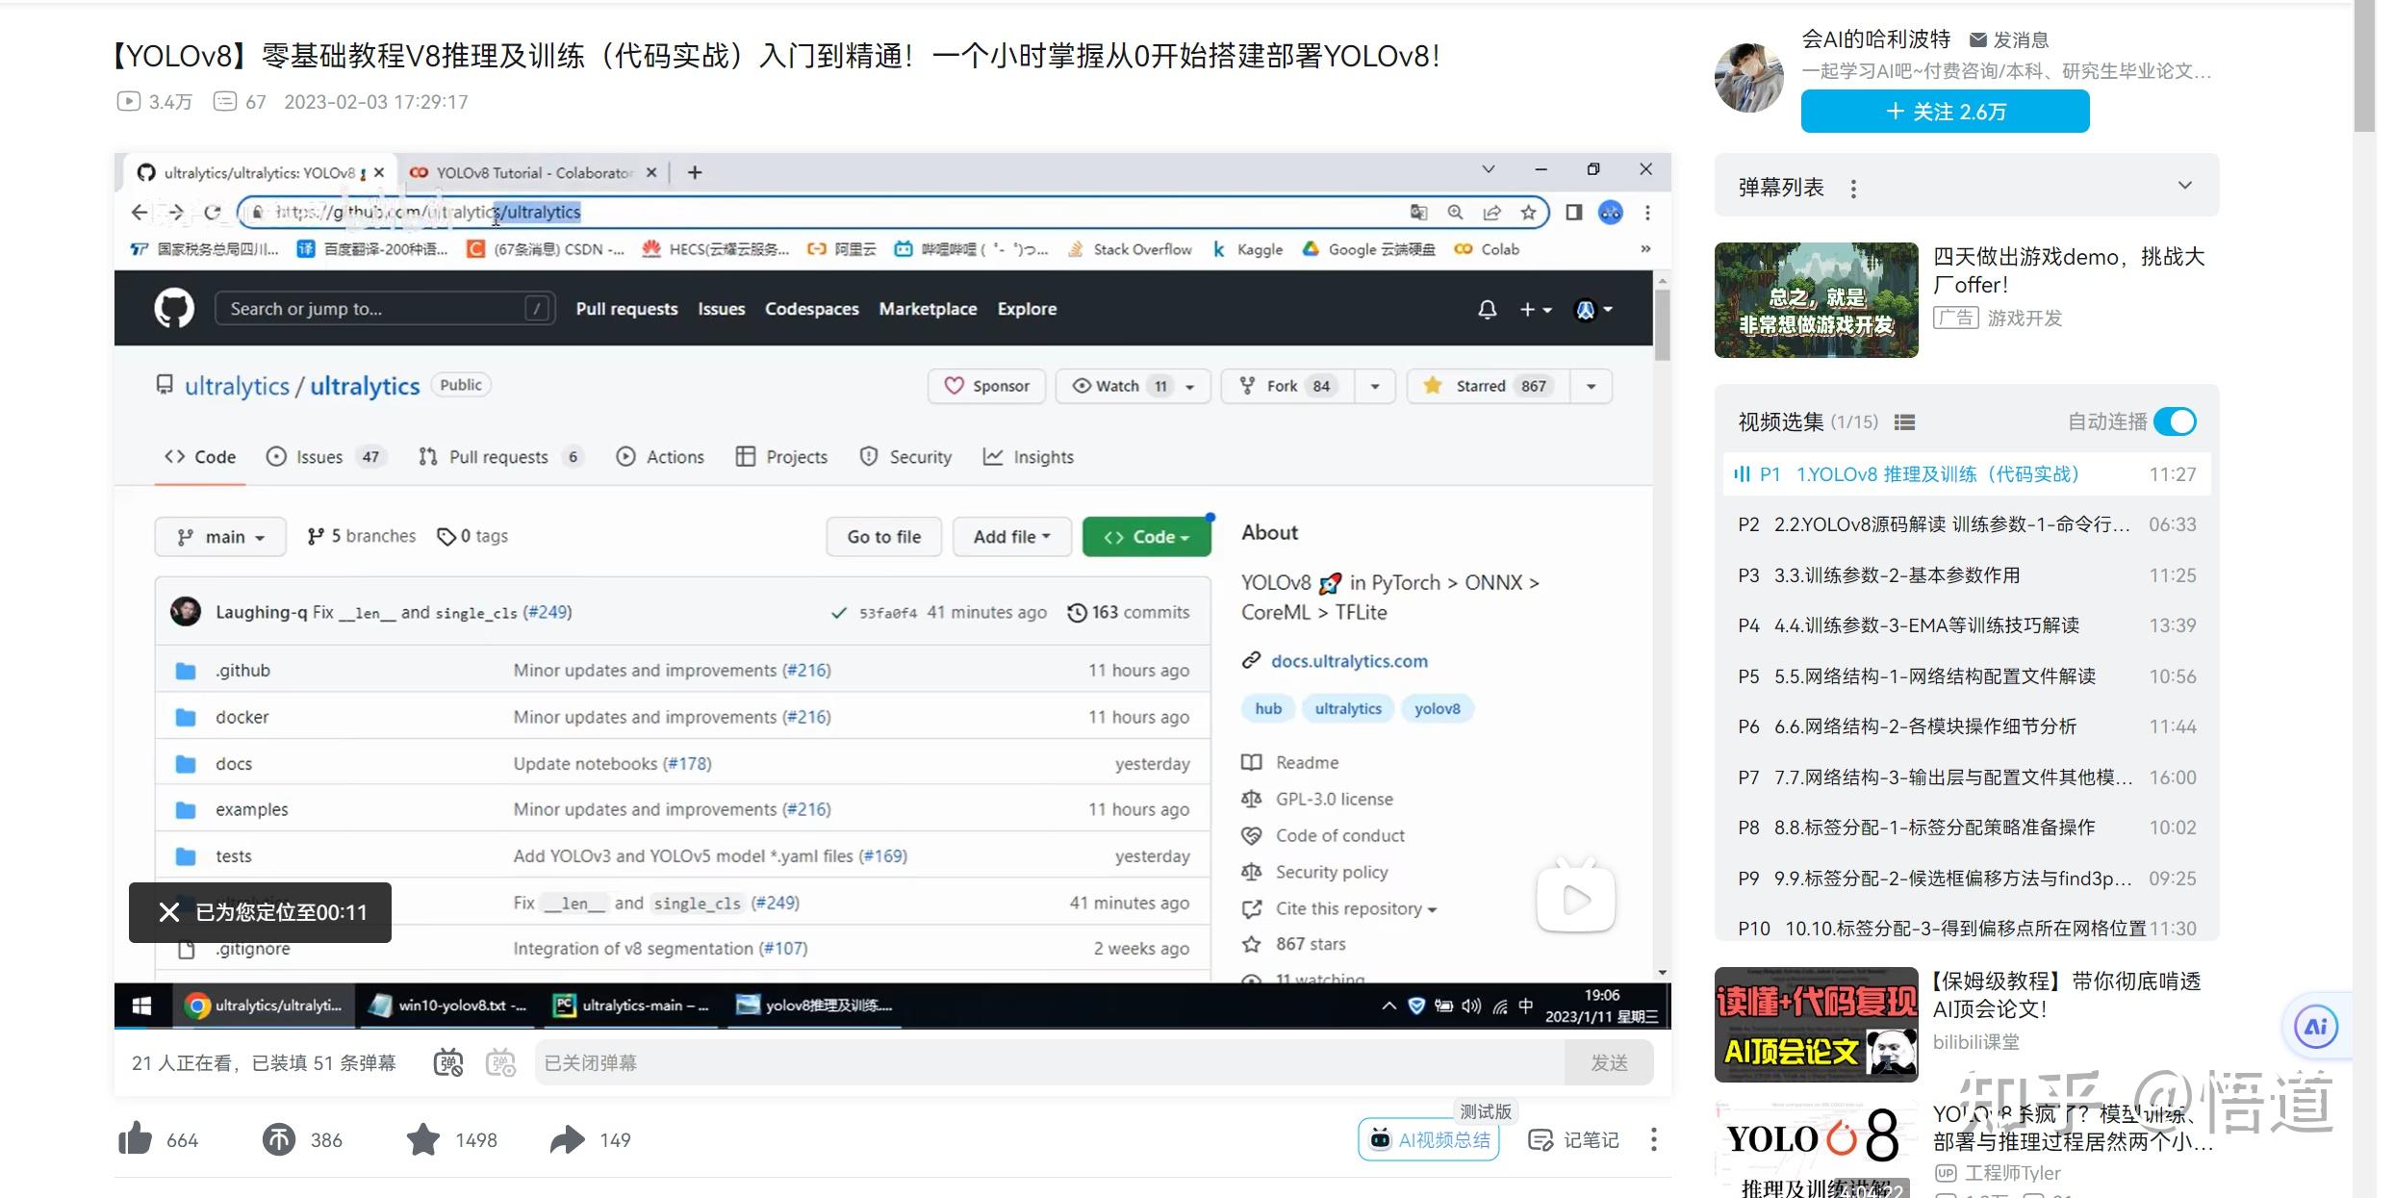Collapse the 弹幕列表 panel chevron
The width and height of the screenshot is (2394, 1198).
pos(2184,185)
